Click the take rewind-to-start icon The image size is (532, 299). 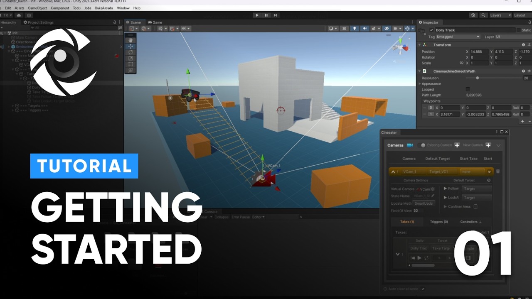coord(413,258)
